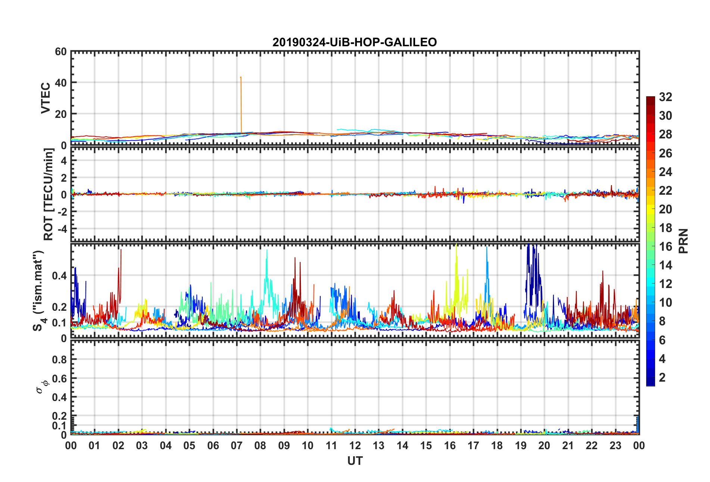Click the 60 tick label on VTEC axis
The width and height of the screenshot is (710, 482).
pyautogui.click(x=60, y=52)
